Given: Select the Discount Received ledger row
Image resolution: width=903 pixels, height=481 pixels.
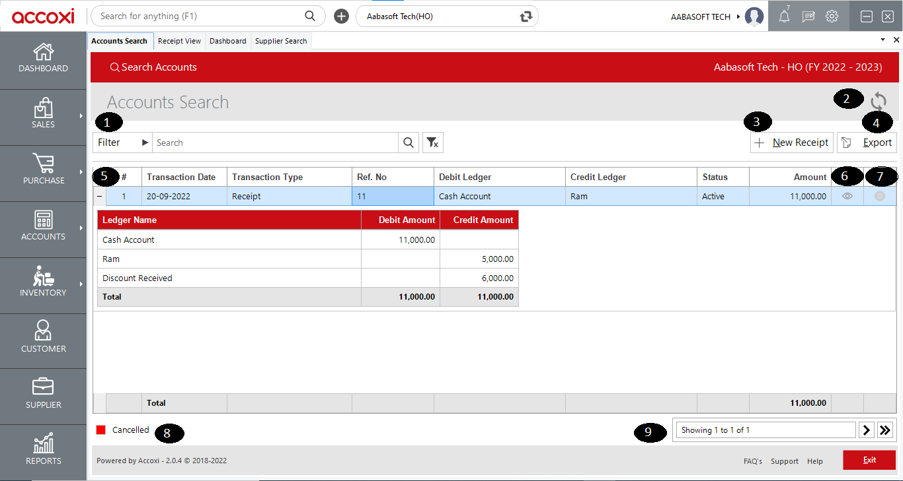Looking at the screenshot, I should tap(308, 278).
